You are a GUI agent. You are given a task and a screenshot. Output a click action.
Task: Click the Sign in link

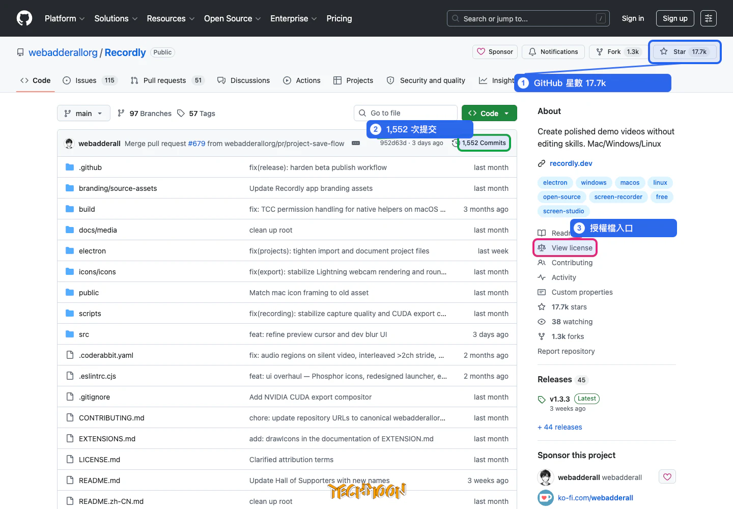[x=633, y=18]
